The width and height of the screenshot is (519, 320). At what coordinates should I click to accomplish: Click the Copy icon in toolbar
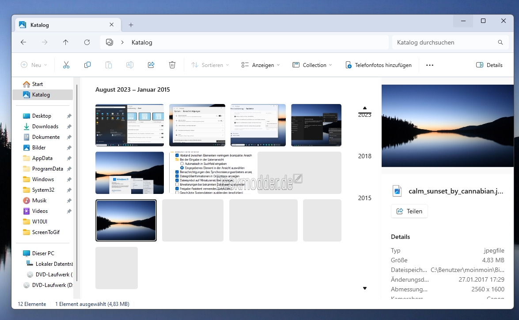click(87, 65)
